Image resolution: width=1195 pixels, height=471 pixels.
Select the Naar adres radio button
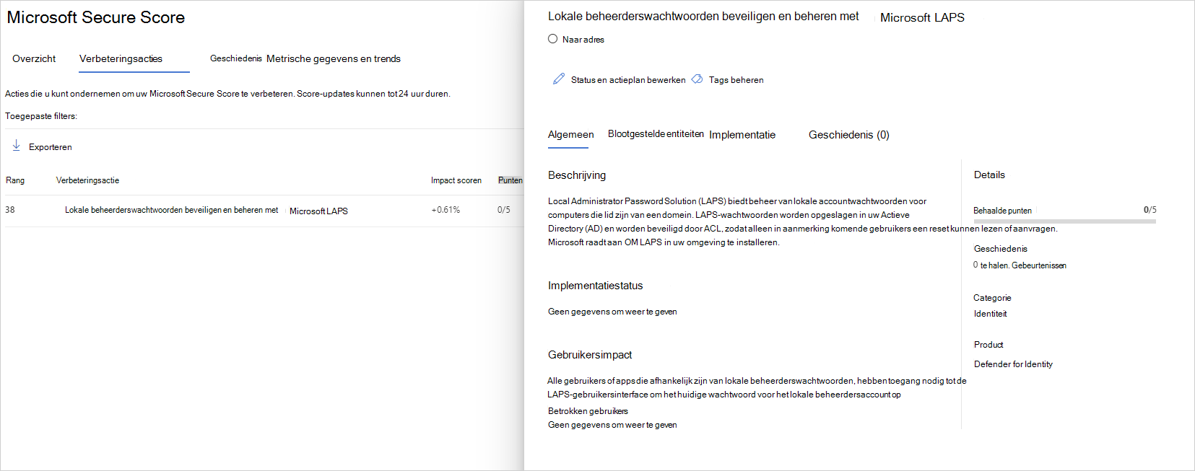coord(552,39)
